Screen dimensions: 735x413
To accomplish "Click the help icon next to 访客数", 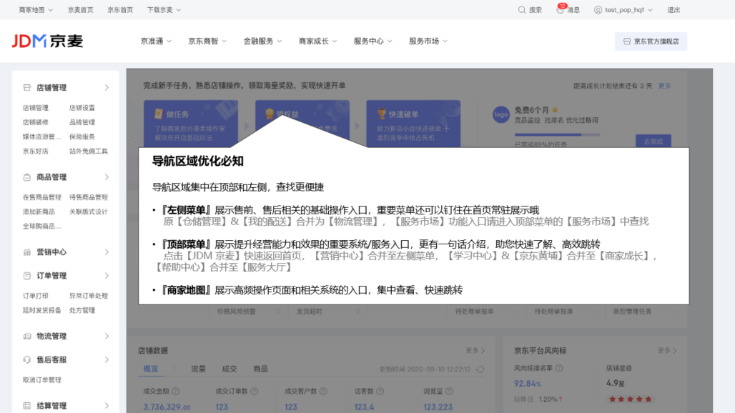I will point(380,391).
